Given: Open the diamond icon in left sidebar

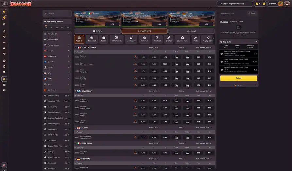Looking at the screenshot, I should coord(4,54).
